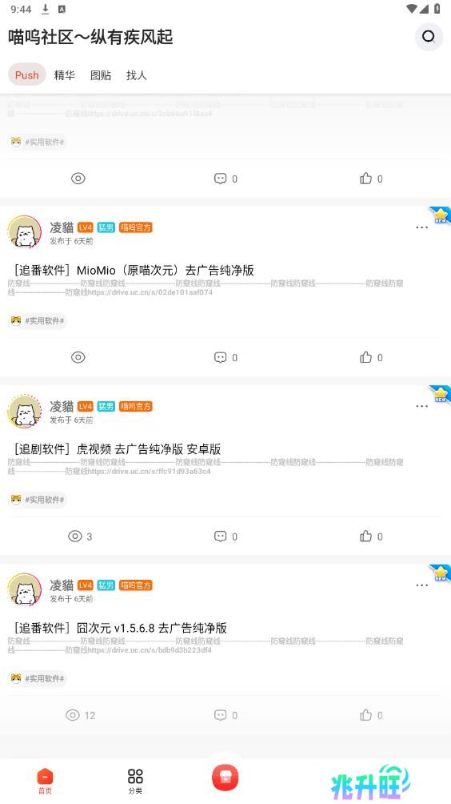The image size is (451, 804).
Task: Like the MioMio post with thumbs-up
Action: tap(365, 357)
